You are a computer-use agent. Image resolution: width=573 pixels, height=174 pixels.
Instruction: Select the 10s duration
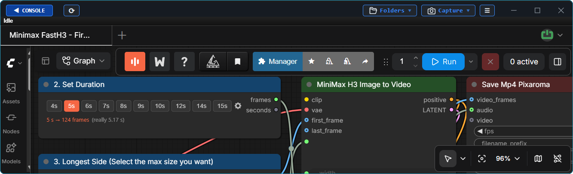(160, 106)
